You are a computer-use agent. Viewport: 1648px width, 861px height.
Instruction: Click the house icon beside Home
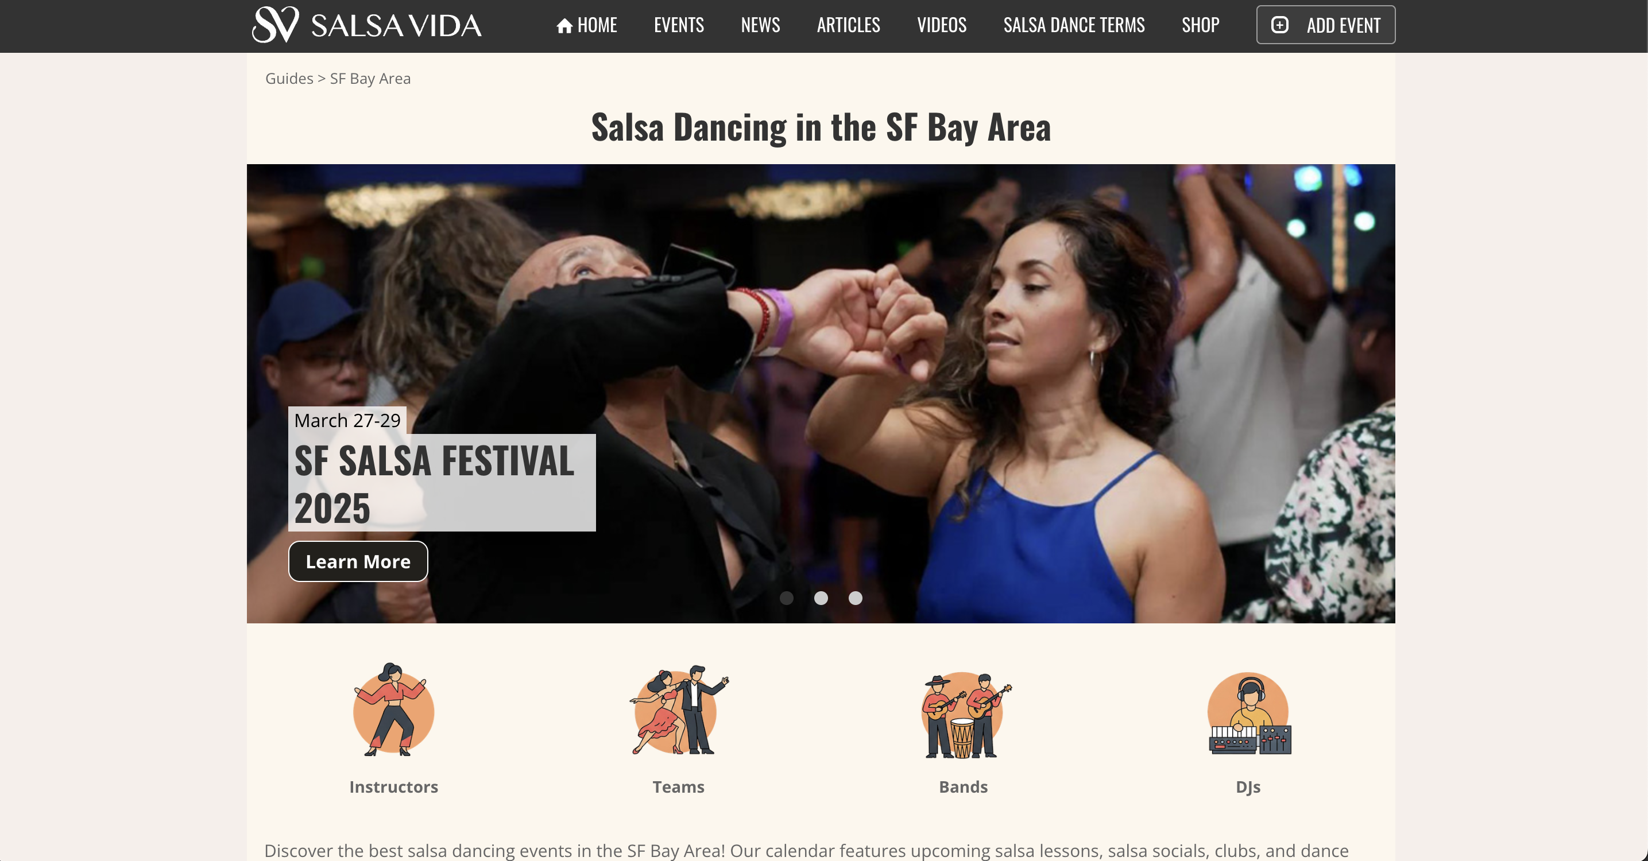tap(564, 26)
